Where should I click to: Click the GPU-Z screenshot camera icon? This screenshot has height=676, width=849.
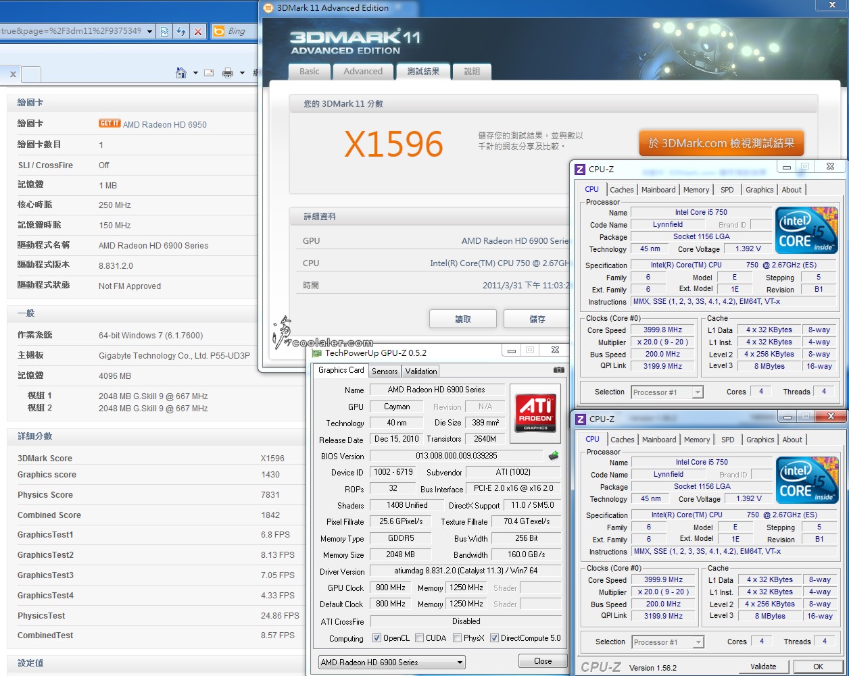click(x=558, y=370)
